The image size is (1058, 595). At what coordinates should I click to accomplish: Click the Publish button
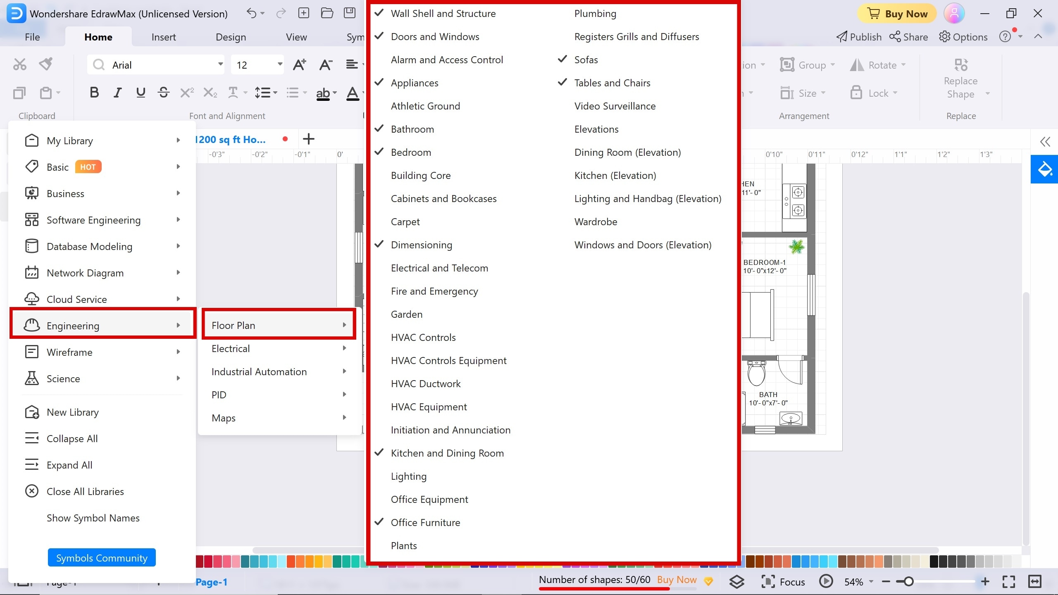pyautogui.click(x=859, y=37)
